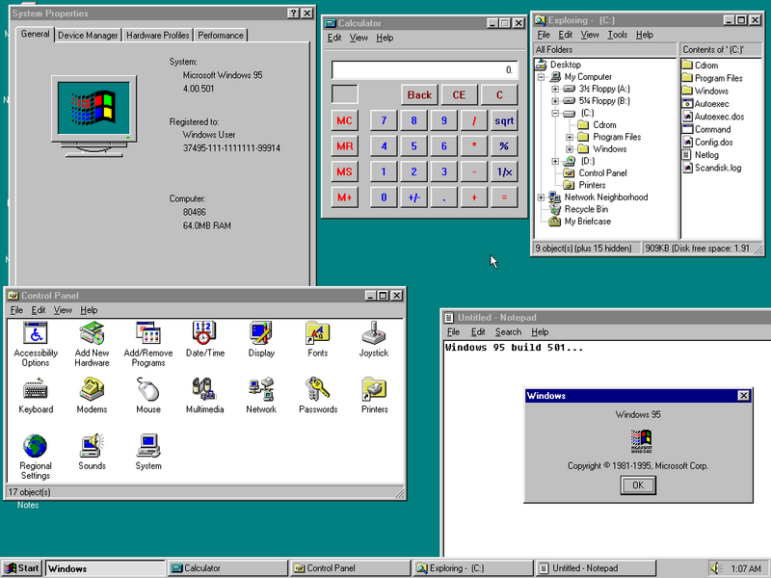771x578 pixels.
Task: Click OK in the Windows dialog
Action: coord(637,486)
